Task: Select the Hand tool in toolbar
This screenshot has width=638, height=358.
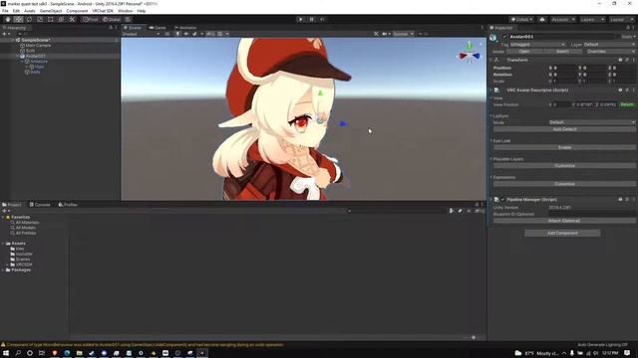Action: tap(8, 20)
